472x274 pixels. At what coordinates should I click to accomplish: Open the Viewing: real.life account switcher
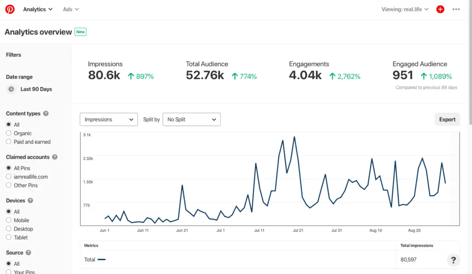[x=405, y=9]
